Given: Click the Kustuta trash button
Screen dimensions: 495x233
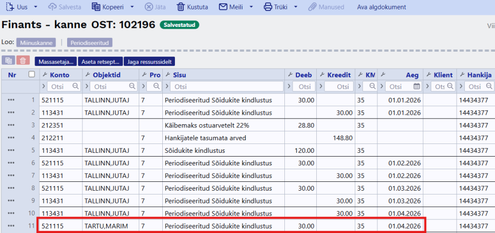Looking at the screenshot, I should (x=193, y=7).
